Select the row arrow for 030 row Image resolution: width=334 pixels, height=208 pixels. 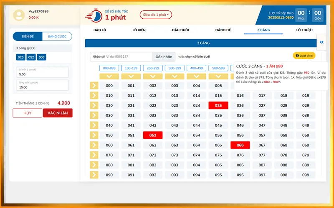pos(94,115)
